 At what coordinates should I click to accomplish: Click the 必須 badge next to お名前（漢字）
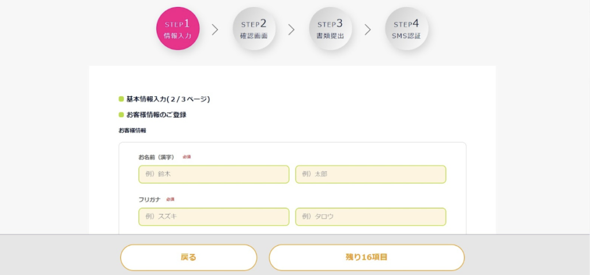[187, 157]
